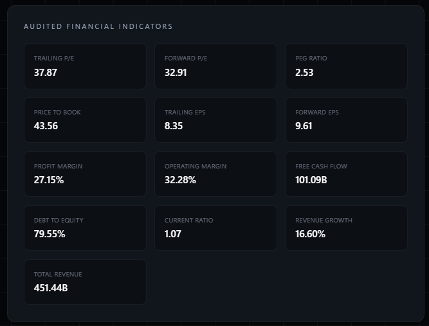Image resolution: width=429 pixels, height=326 pixels.
Task: Select the Current Ratio label
Action: click(189, 221)
